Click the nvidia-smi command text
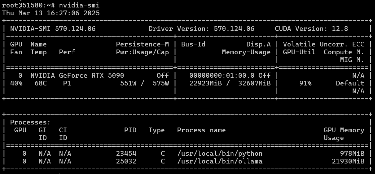The width and height of the screenshot is (375, 174). [79, 5]
